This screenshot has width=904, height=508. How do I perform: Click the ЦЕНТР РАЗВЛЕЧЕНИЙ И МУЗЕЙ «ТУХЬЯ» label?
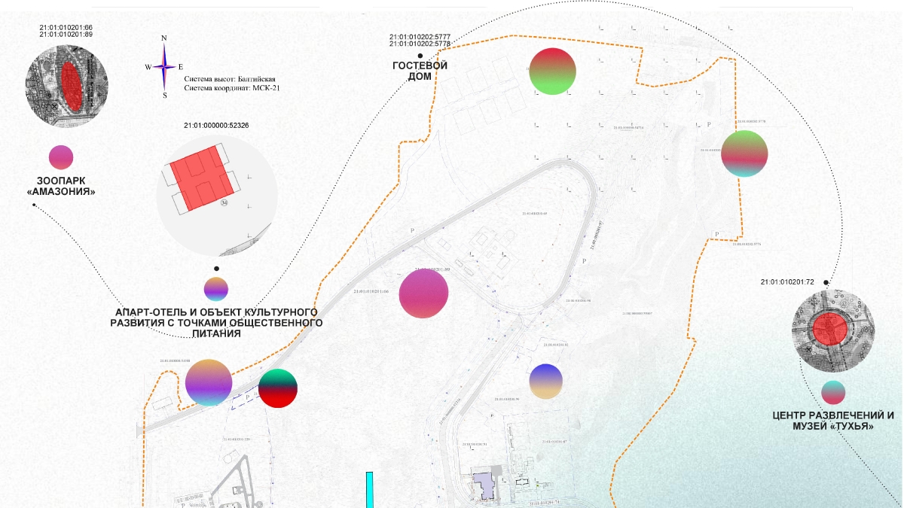(x=833, y=421)
